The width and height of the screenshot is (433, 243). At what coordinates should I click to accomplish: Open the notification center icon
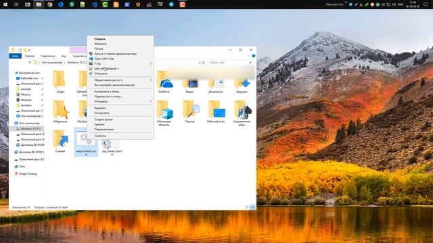point(426,5)
